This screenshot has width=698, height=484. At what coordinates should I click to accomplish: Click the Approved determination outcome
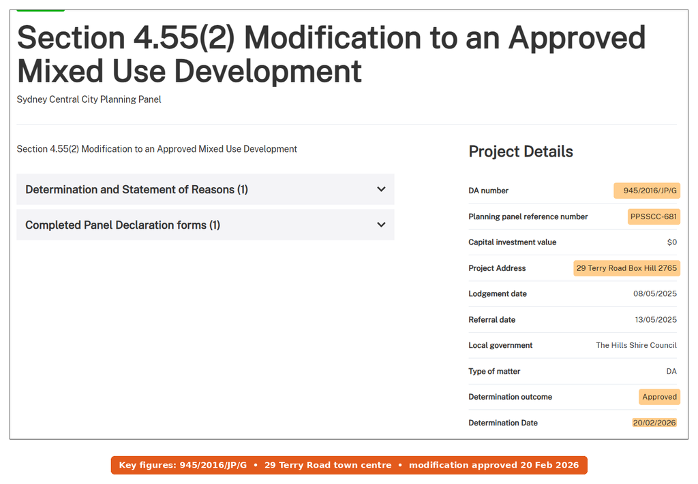[x=659, y=397]
